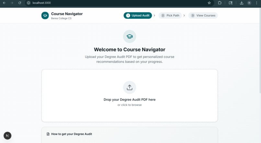Click the chevron after Pick Path
This screenshot has height=143, width=261.
(x=184, y=16)
